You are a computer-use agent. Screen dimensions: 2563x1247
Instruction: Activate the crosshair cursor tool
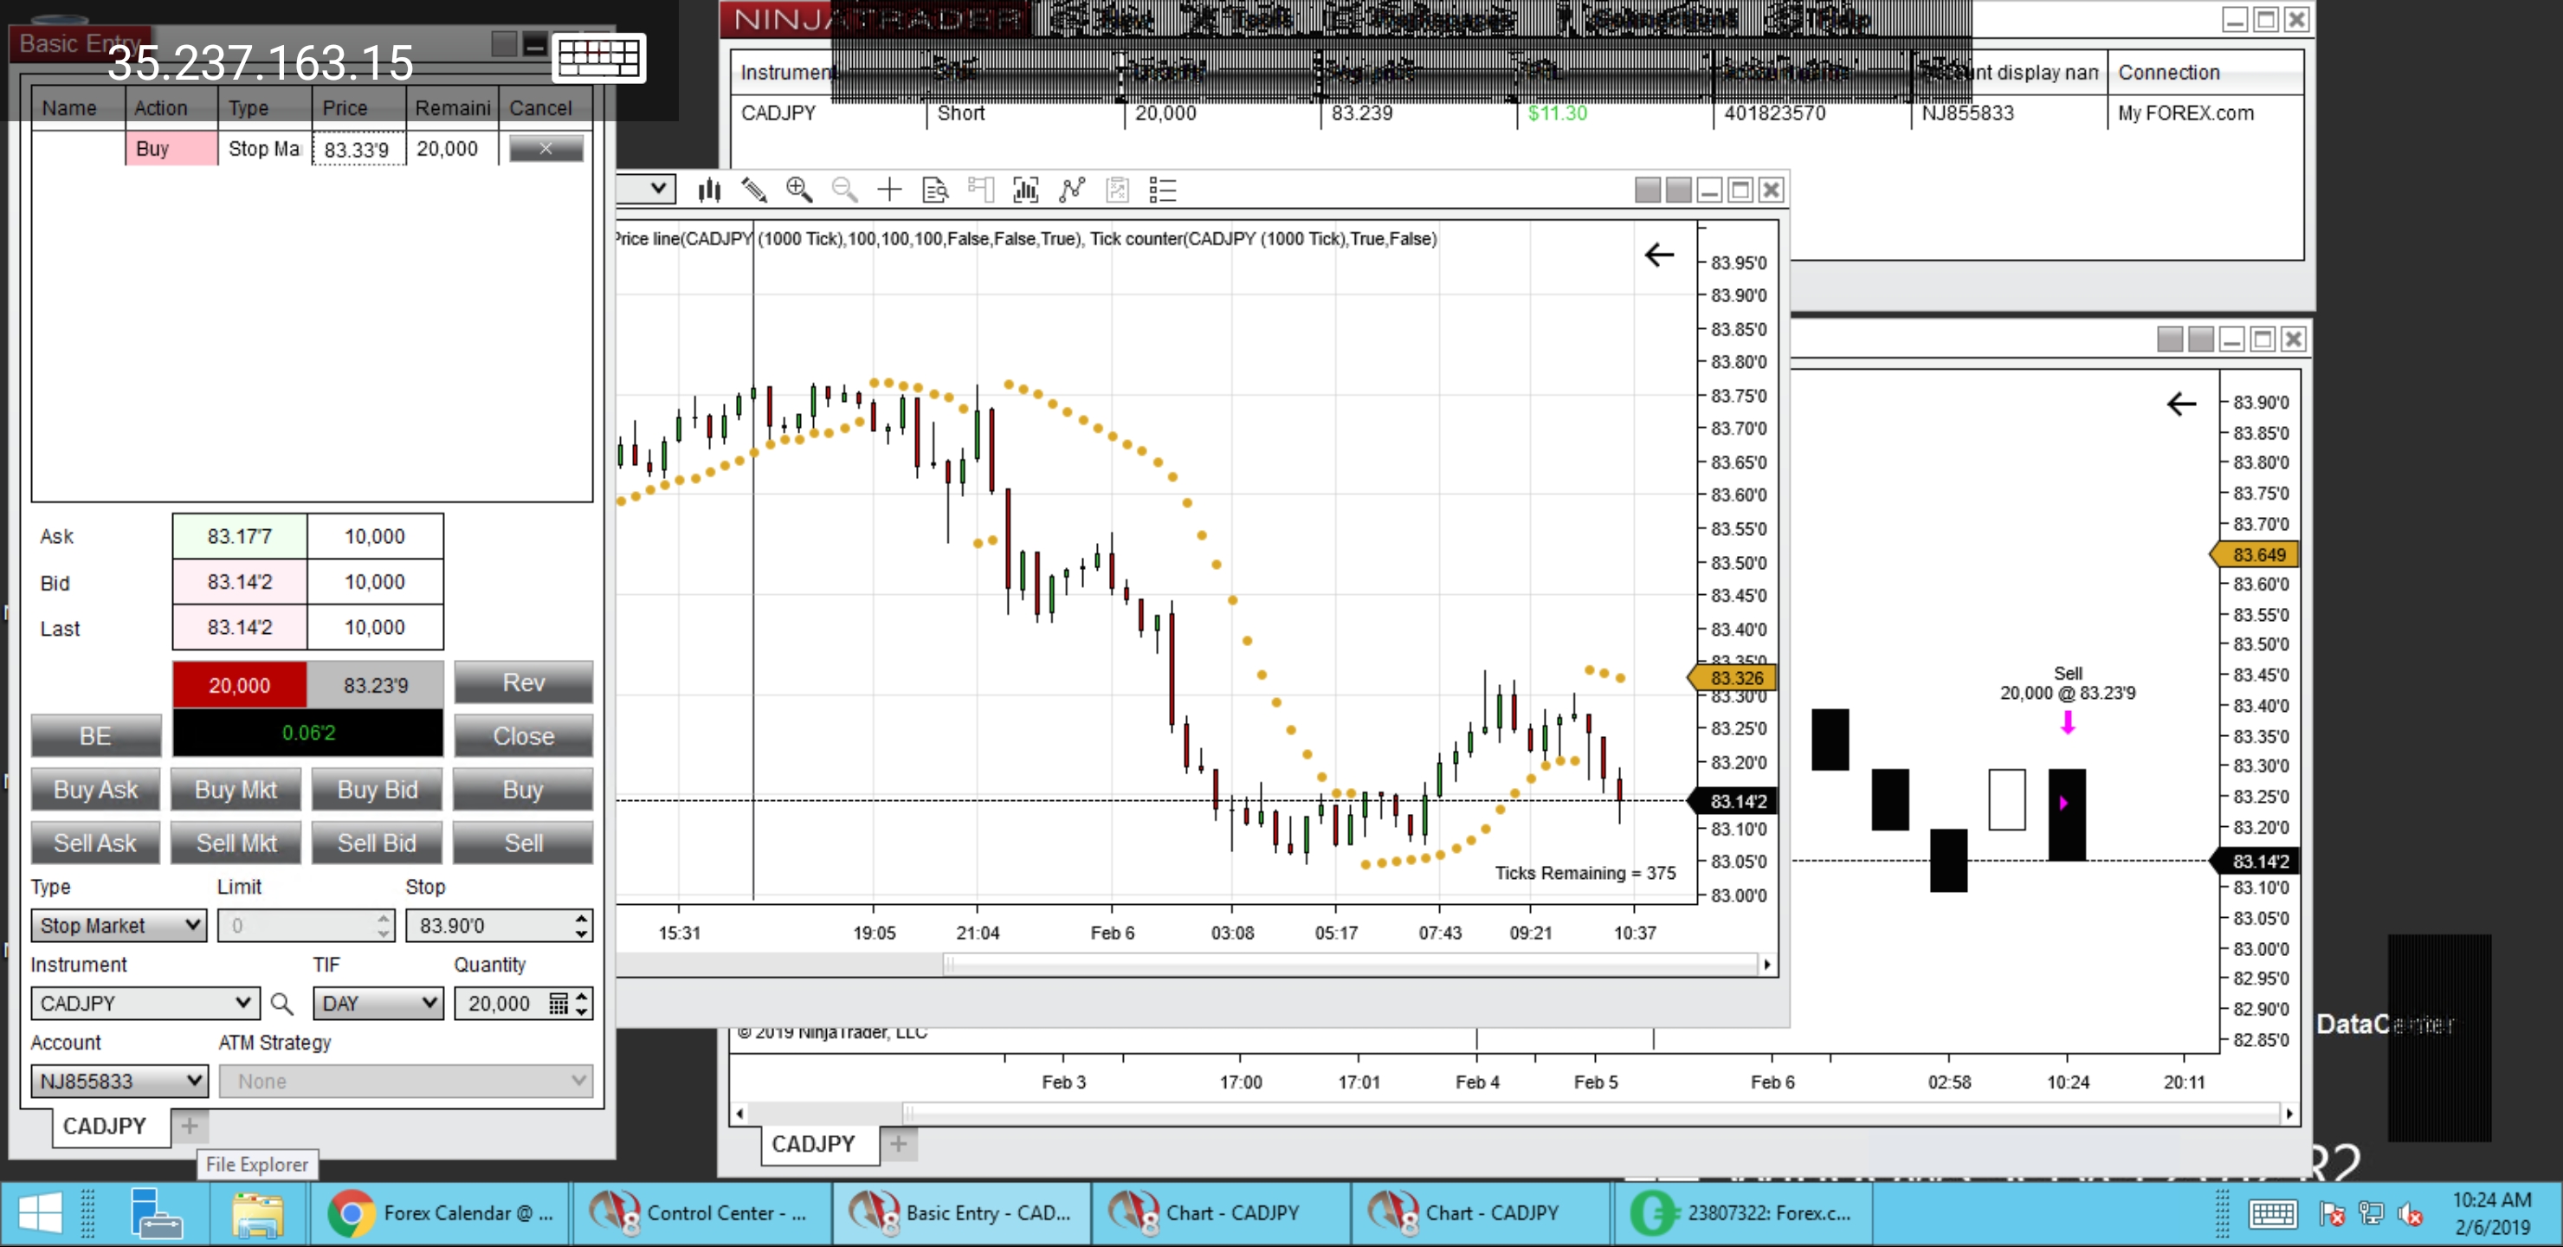click(x=889, y=189)
